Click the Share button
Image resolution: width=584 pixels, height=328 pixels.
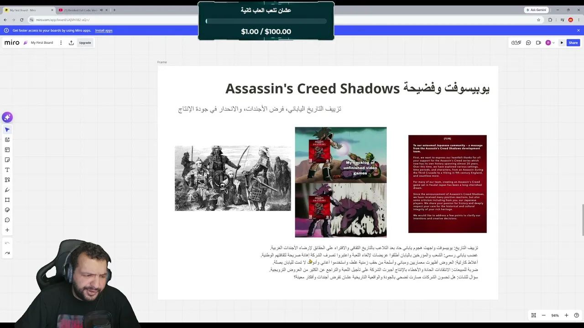(573, 43)
